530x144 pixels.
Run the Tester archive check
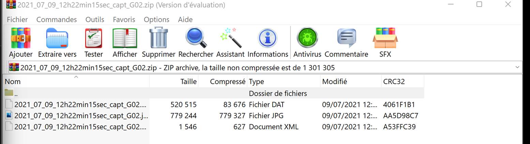pos(93,38)
